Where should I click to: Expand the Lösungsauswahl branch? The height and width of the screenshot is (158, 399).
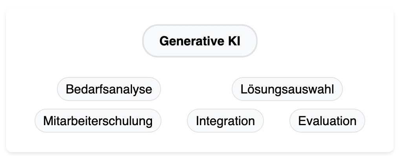coord(287,89)
